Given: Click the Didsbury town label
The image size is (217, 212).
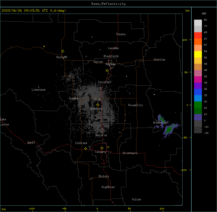Looking at the screenshot, I should coord(96,109).
